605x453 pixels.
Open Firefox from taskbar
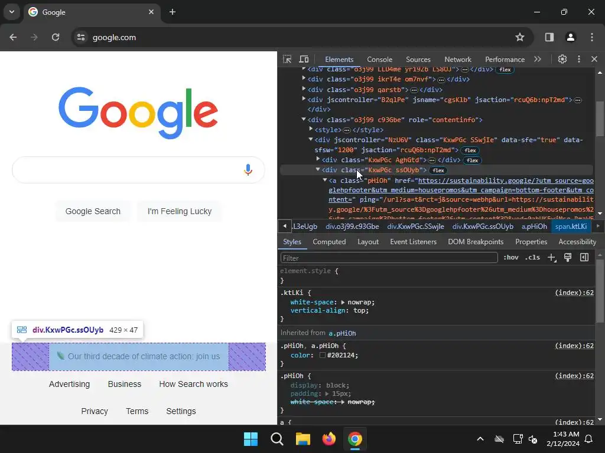(328, 439)
